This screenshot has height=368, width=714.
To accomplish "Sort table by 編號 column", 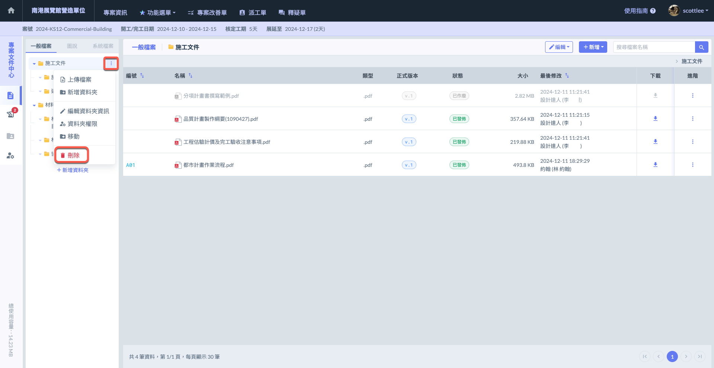I will pos(142,76).
